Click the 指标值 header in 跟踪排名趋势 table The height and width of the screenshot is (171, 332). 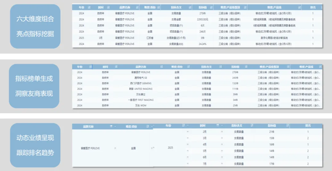pos(272,126)
